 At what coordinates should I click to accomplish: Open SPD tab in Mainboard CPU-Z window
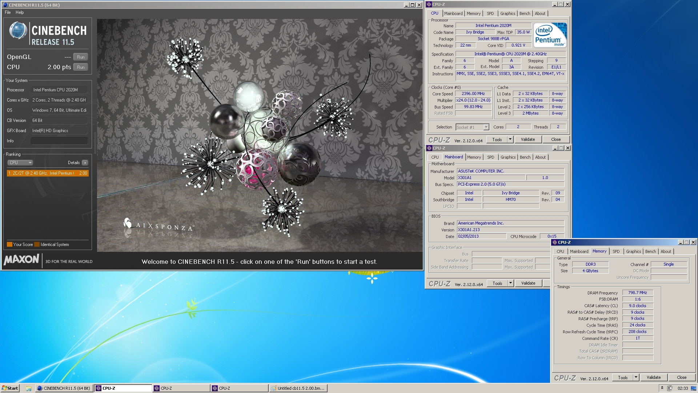491,157
